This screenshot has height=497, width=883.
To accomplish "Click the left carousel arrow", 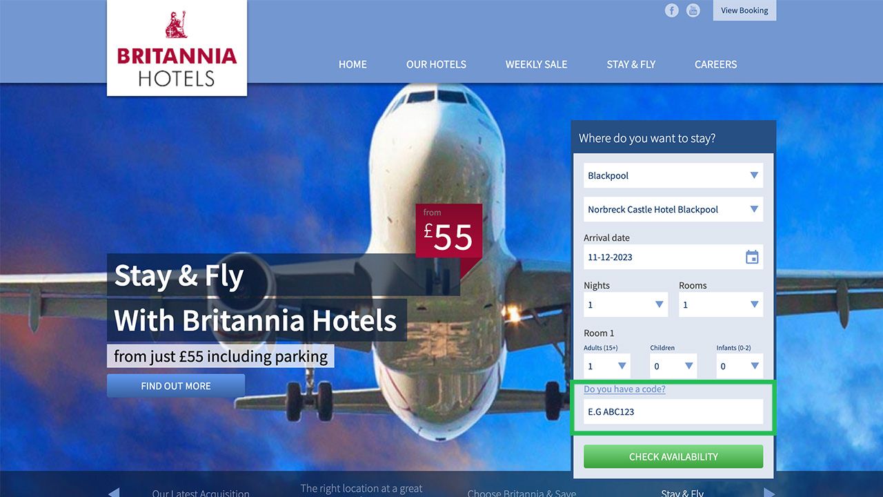I will (114, 492).
